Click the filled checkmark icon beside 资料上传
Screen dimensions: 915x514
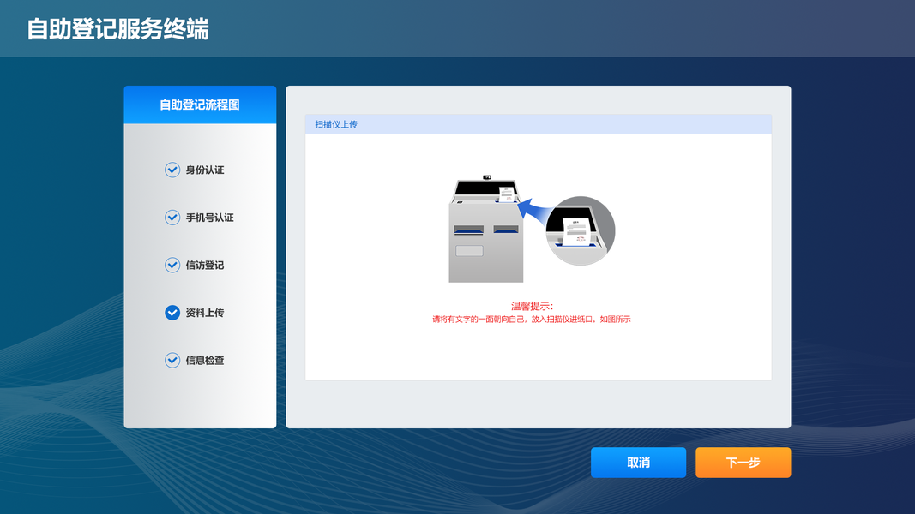172,313
